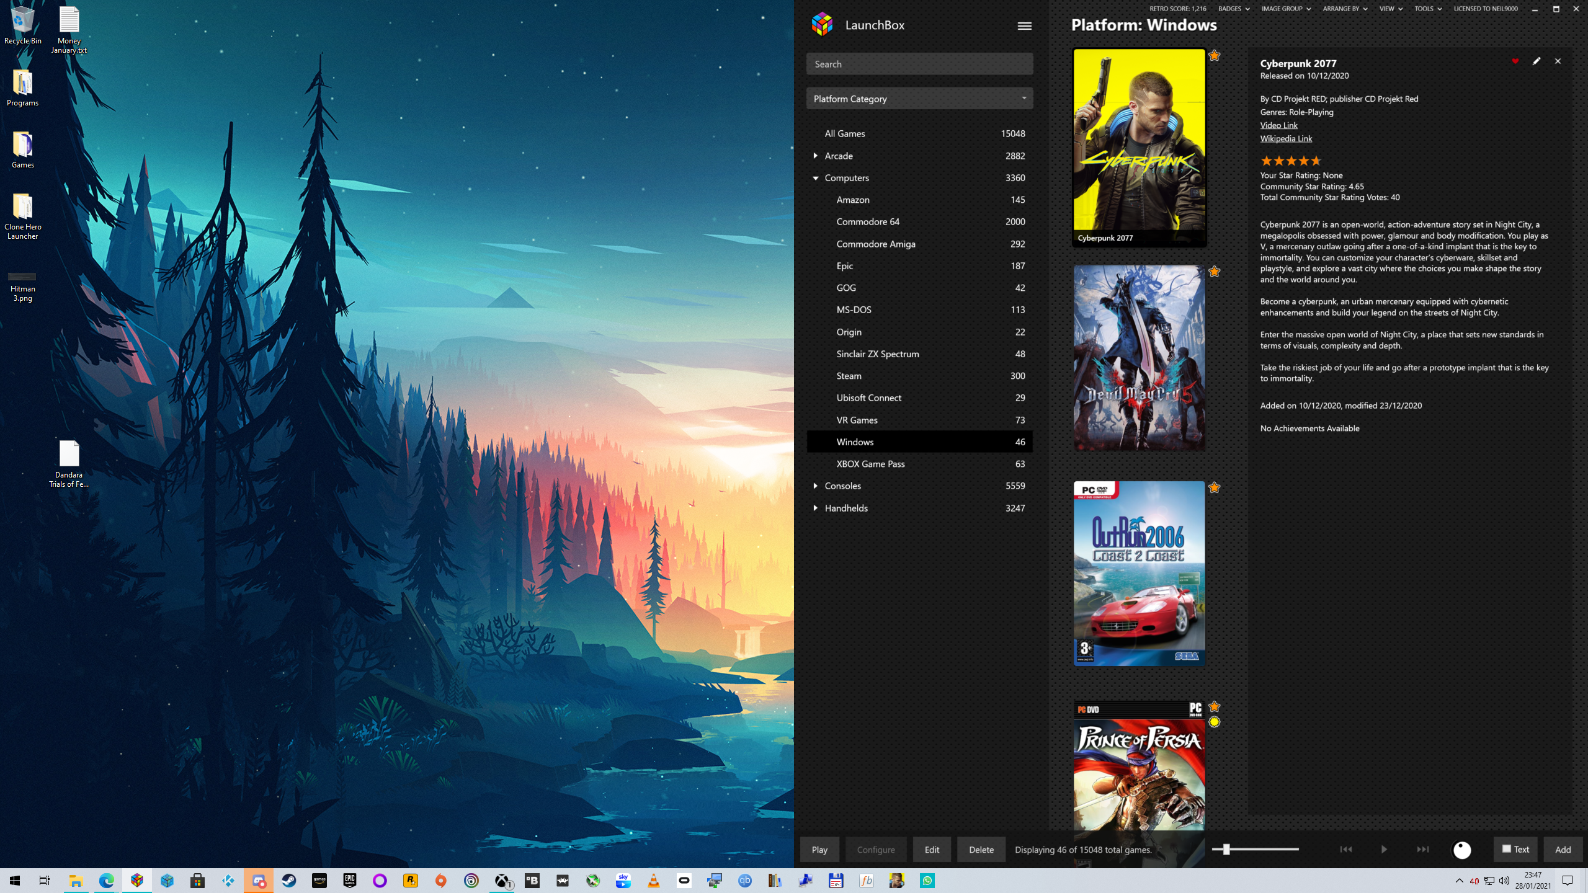This screenshot has height=893, width=1588.
Task: Rate Cyberpunk 2077 with the third star
Action: (x=1291, y=161)
